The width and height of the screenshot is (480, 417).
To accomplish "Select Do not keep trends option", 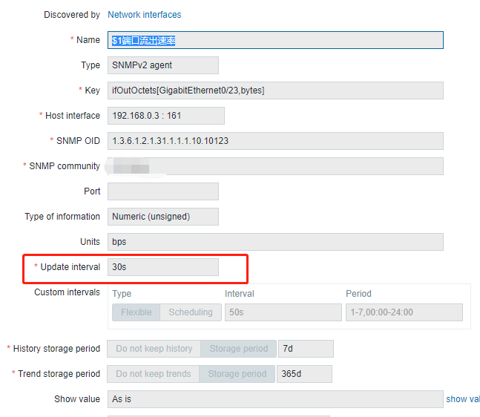I will pyautogui.click(x=153, y=374).
